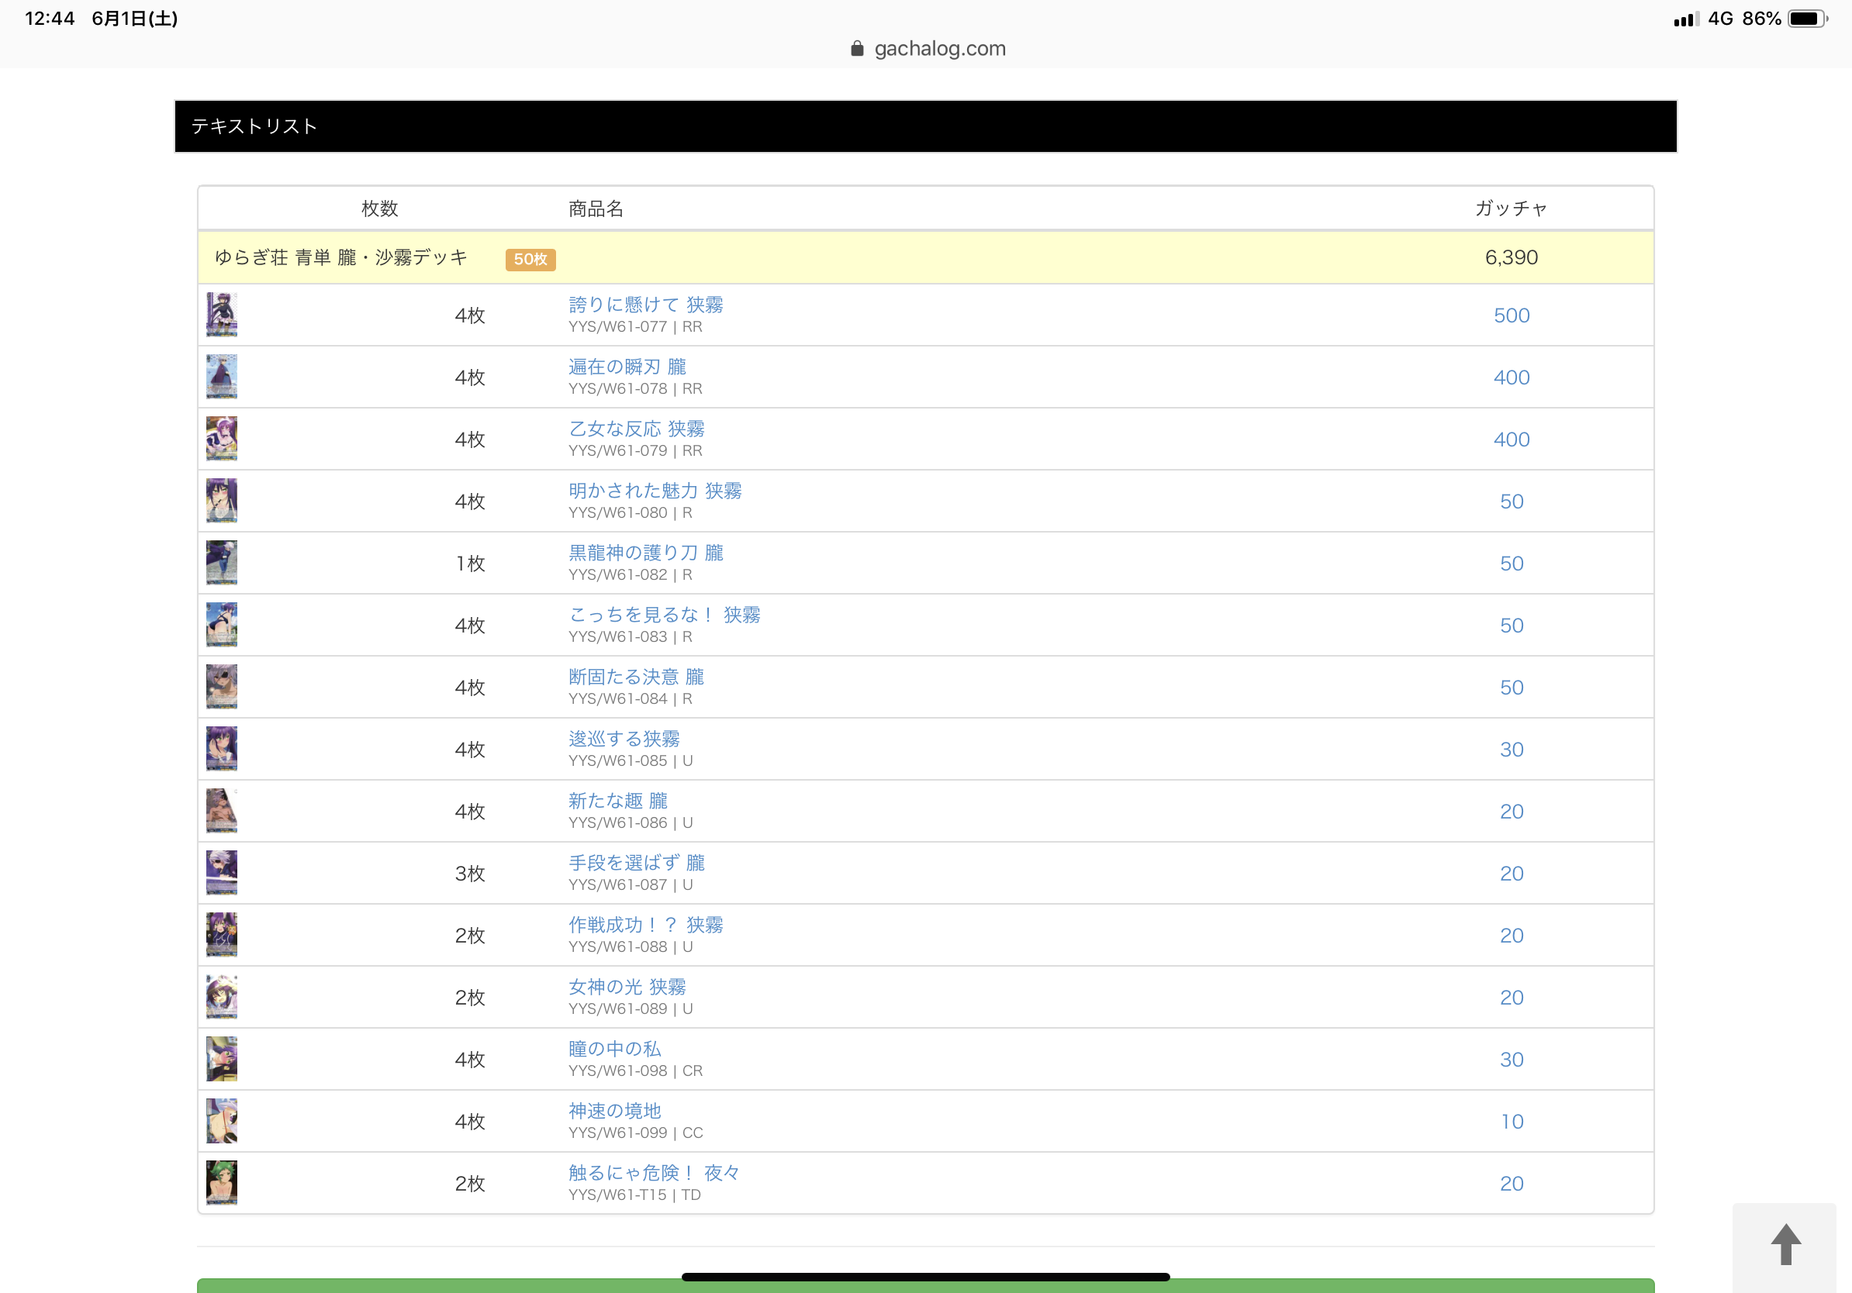Image resolution: width=1852 pixels, height=1293 pixels.
Task: Open the 触るにゃ危険！ 夜々 card link
Action: 654,1174
